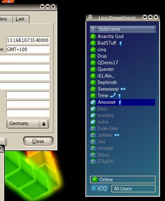Click the mobile phone icon next to BadSTuff
Screen dimensions: 165x201
tap(121, 43)
